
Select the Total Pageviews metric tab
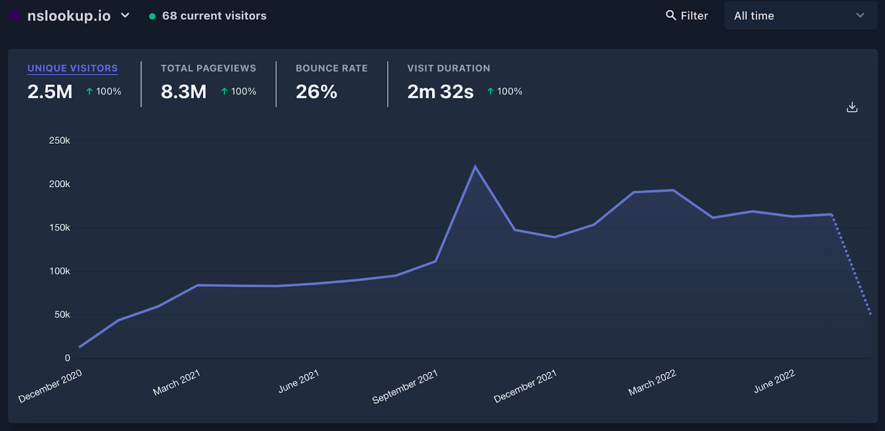point(209,68)
